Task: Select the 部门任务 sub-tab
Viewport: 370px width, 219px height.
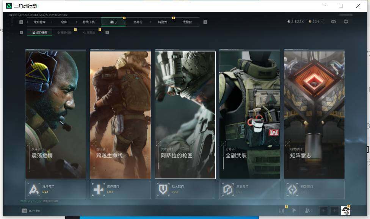Action: [39, 33]
